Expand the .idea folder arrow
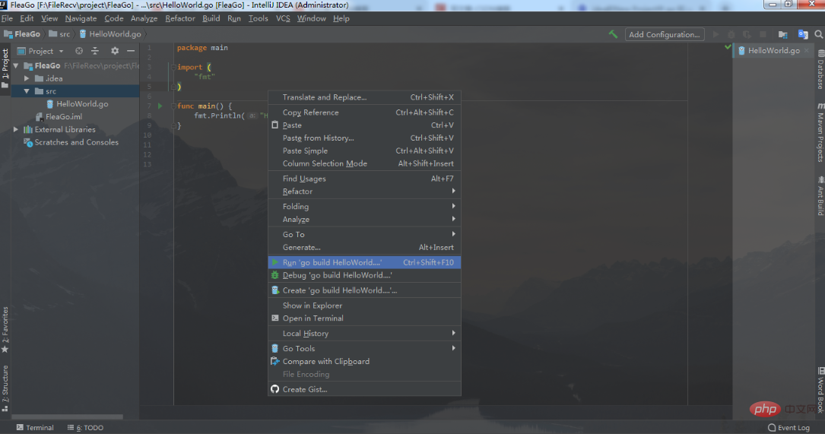 pos(27,78)
